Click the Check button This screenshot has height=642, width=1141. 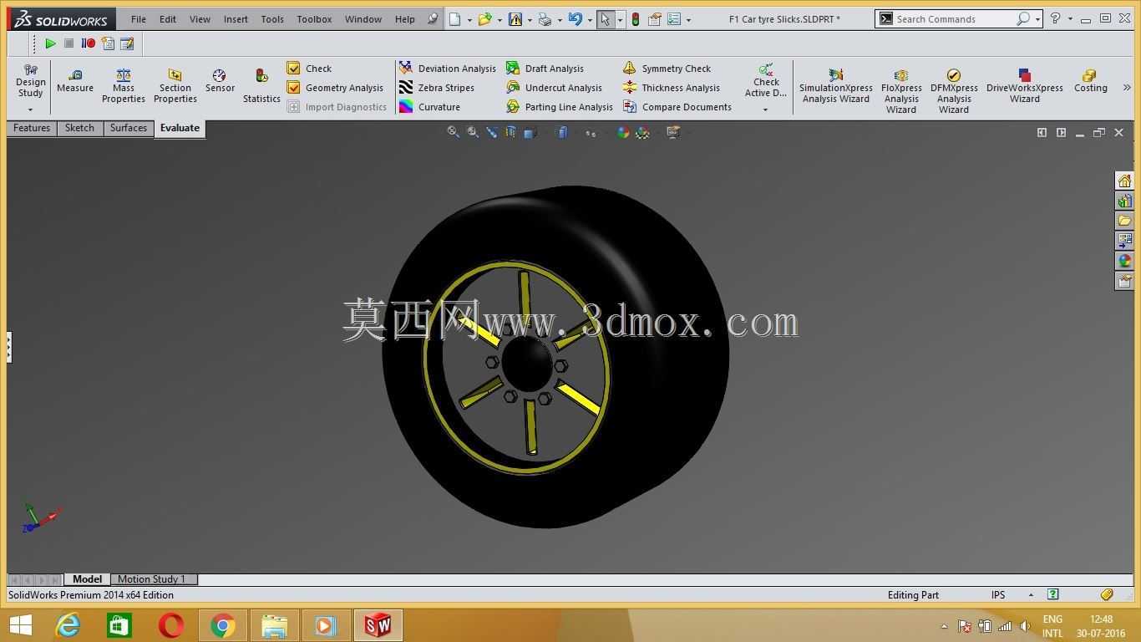click(309, 69)
